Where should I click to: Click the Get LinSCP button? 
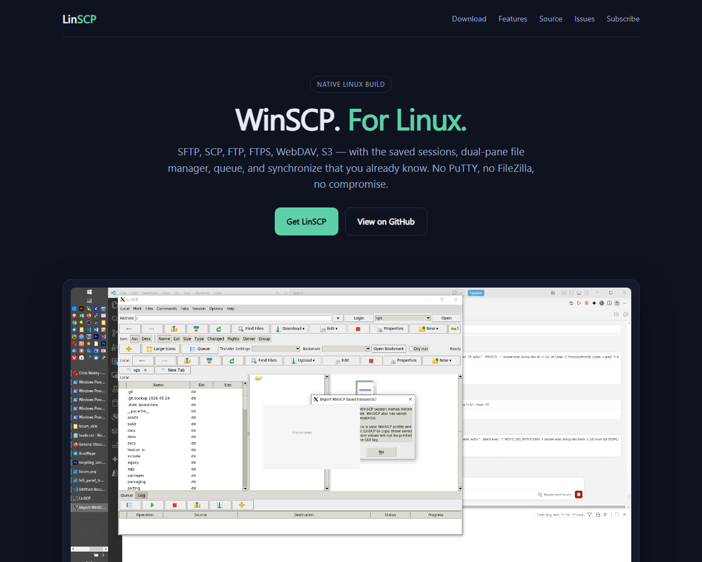coord(307,222)
